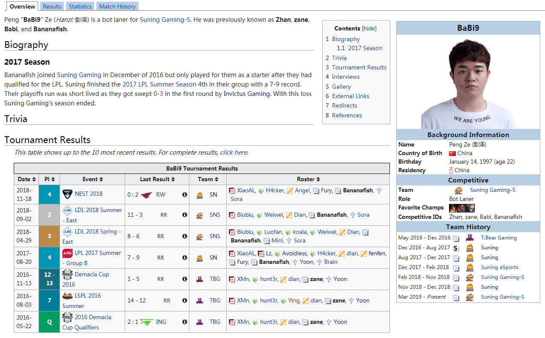545x338 pixels.
Task: Click the info icon in NEST 2018 row
Action: pos(185,194)
